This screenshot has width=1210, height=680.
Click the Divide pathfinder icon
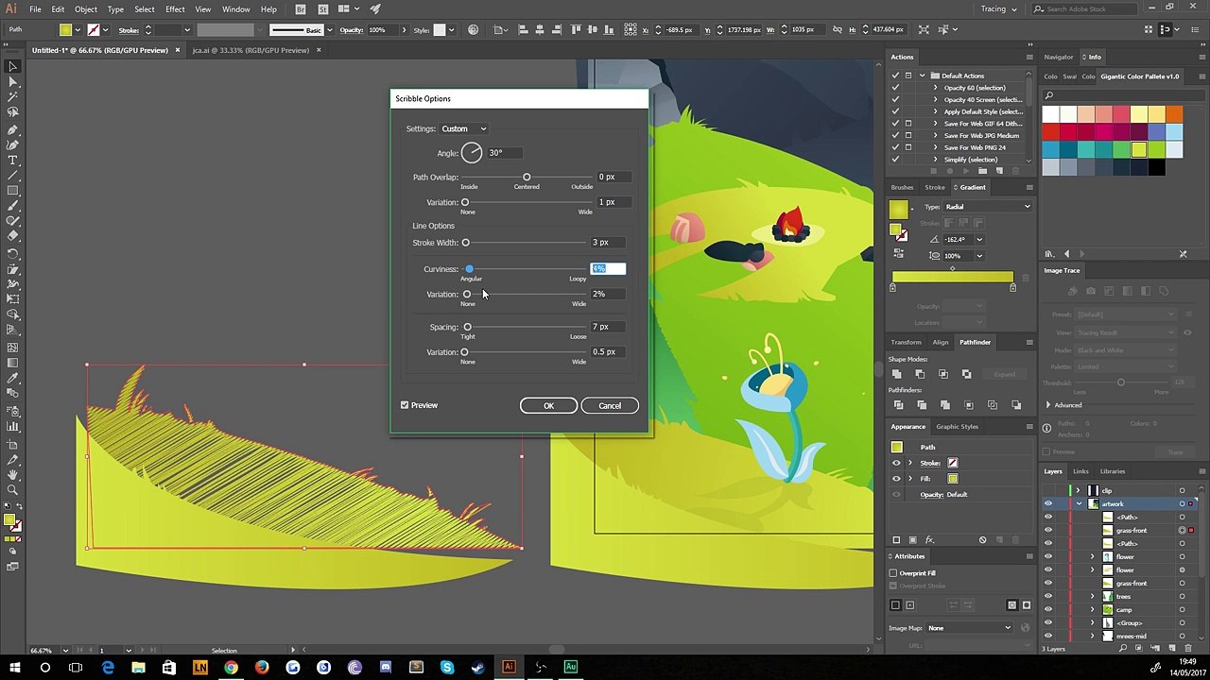897,405
